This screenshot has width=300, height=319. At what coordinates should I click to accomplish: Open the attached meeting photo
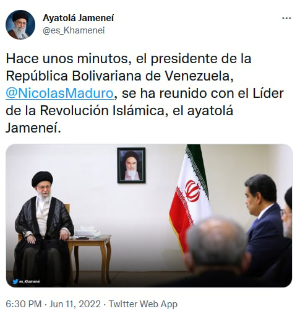(x=149, y=216)
